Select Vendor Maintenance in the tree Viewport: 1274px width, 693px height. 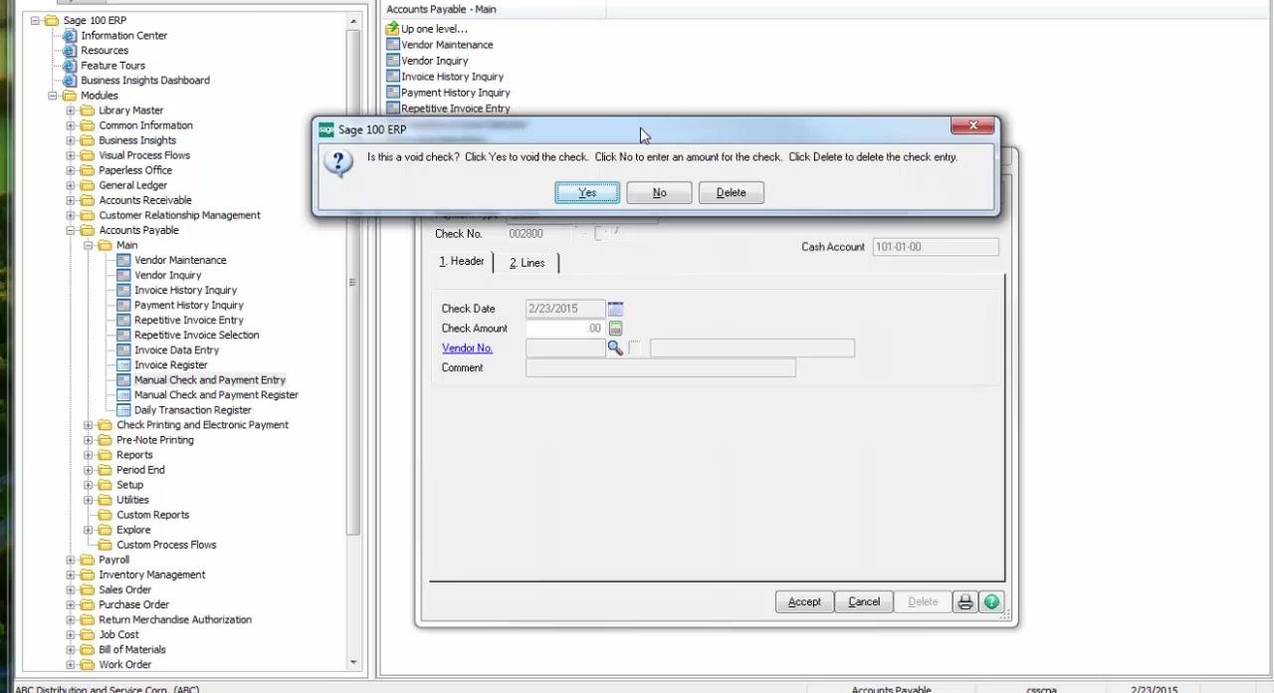coord(180,260)
